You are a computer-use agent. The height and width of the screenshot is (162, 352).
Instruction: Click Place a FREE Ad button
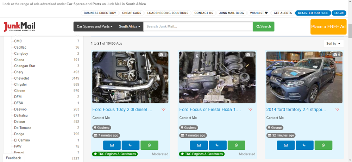328,27
